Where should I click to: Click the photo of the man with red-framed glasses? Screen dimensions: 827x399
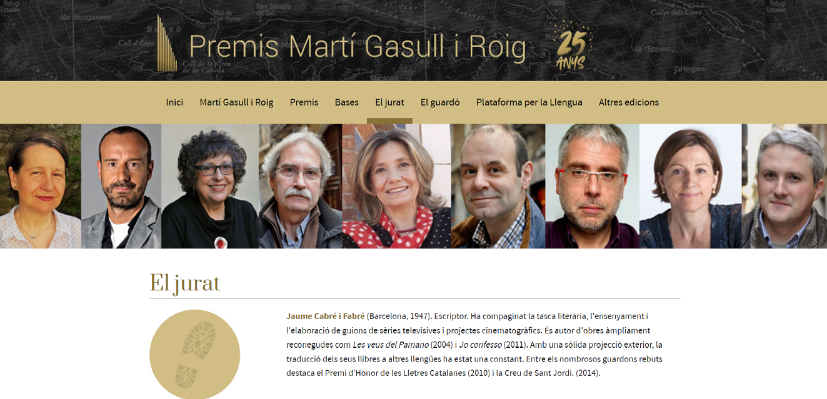coord(592,186)
